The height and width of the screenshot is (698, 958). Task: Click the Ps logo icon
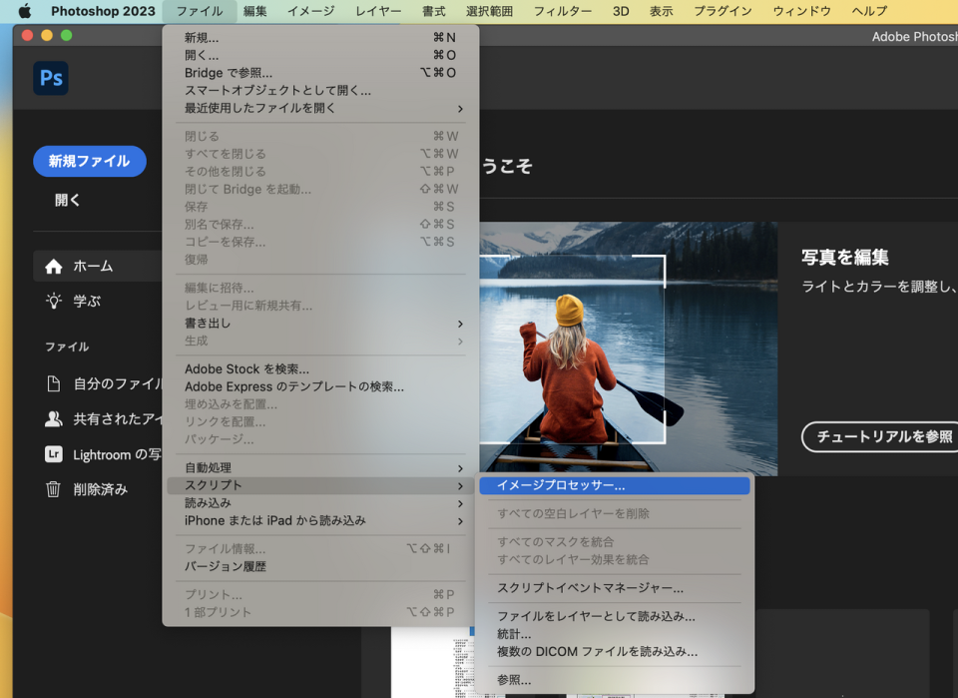51,78
